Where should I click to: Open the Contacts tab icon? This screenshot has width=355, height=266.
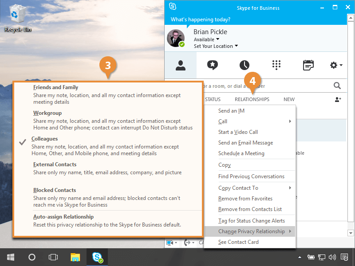pyautogui.click(x=180, y=65)
